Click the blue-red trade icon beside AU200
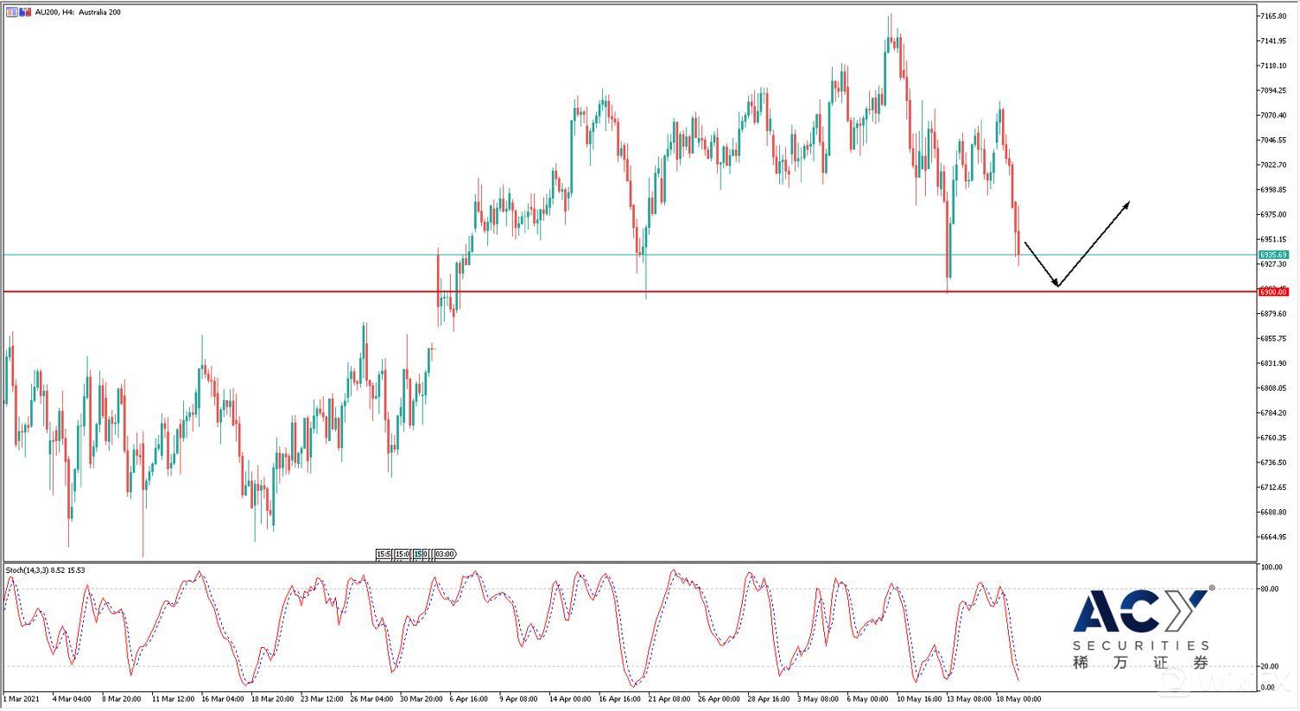 pos(25,12)
